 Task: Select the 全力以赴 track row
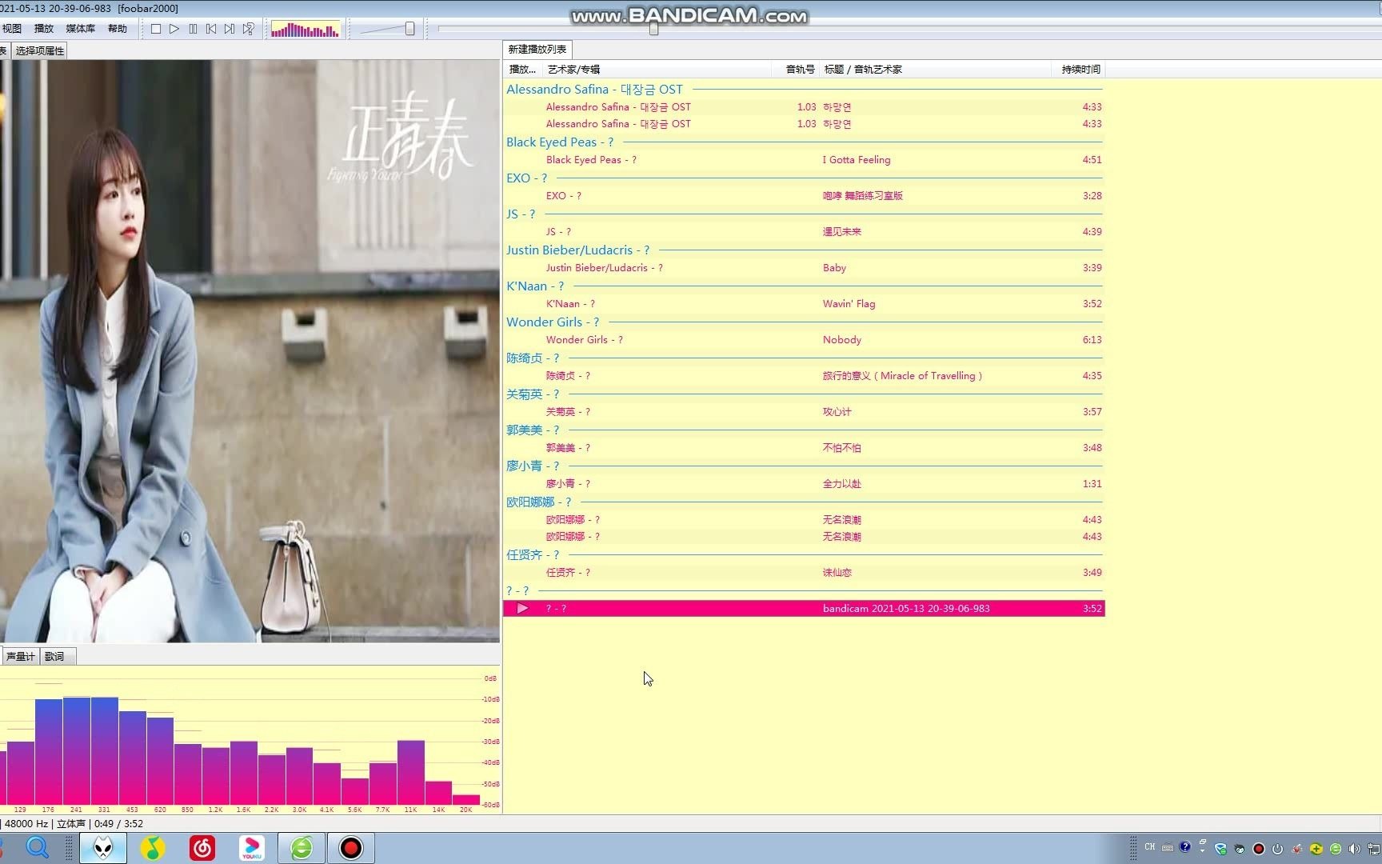pos(804,484)
